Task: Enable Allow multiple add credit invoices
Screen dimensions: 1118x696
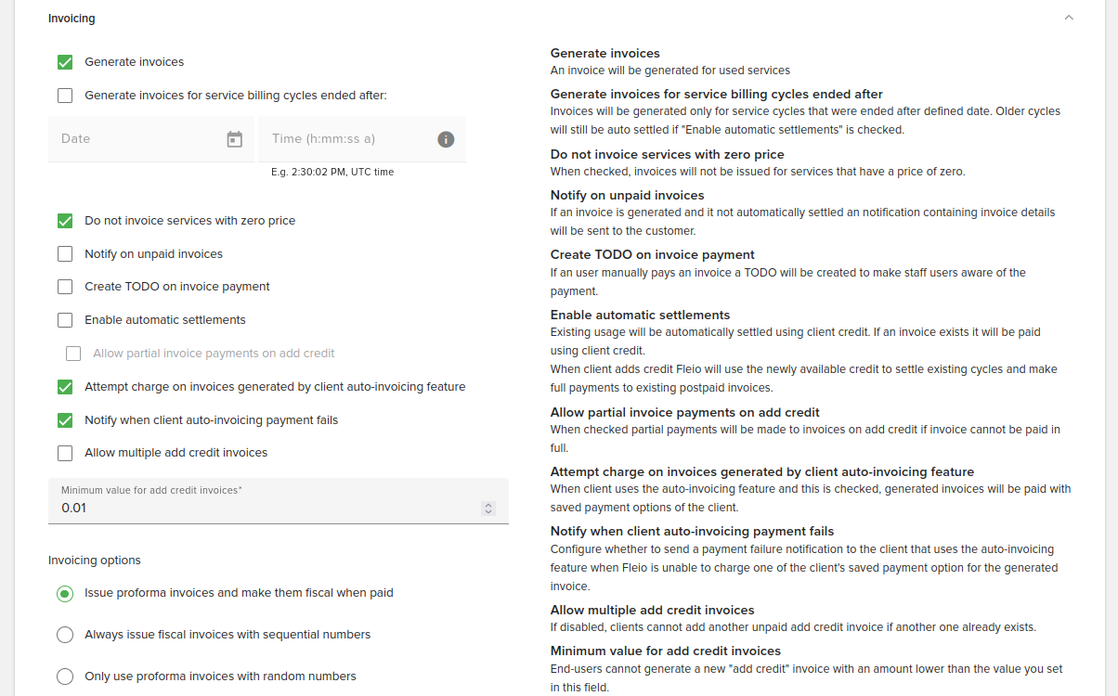Action: 64,453
